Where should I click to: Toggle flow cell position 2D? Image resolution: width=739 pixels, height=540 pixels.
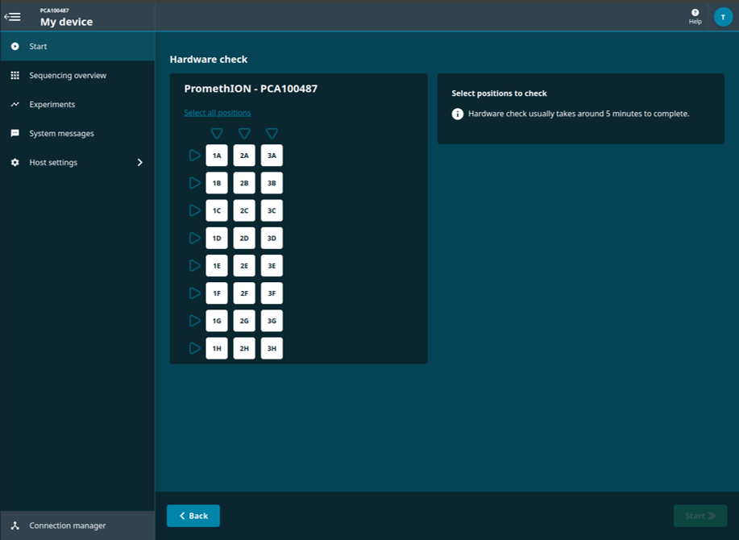[244, 238]
